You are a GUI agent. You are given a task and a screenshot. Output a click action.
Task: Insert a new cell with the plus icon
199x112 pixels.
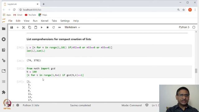point(17,27)
